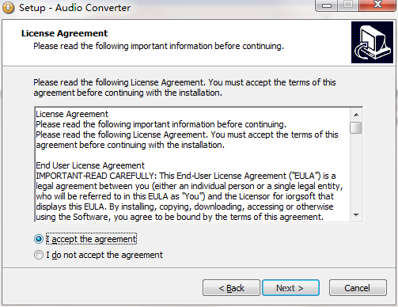Click the 'Setup - Audio Converter' title bar text
Image resolution: width=398 pixels, height=307 pixels.
click(75, 8)
